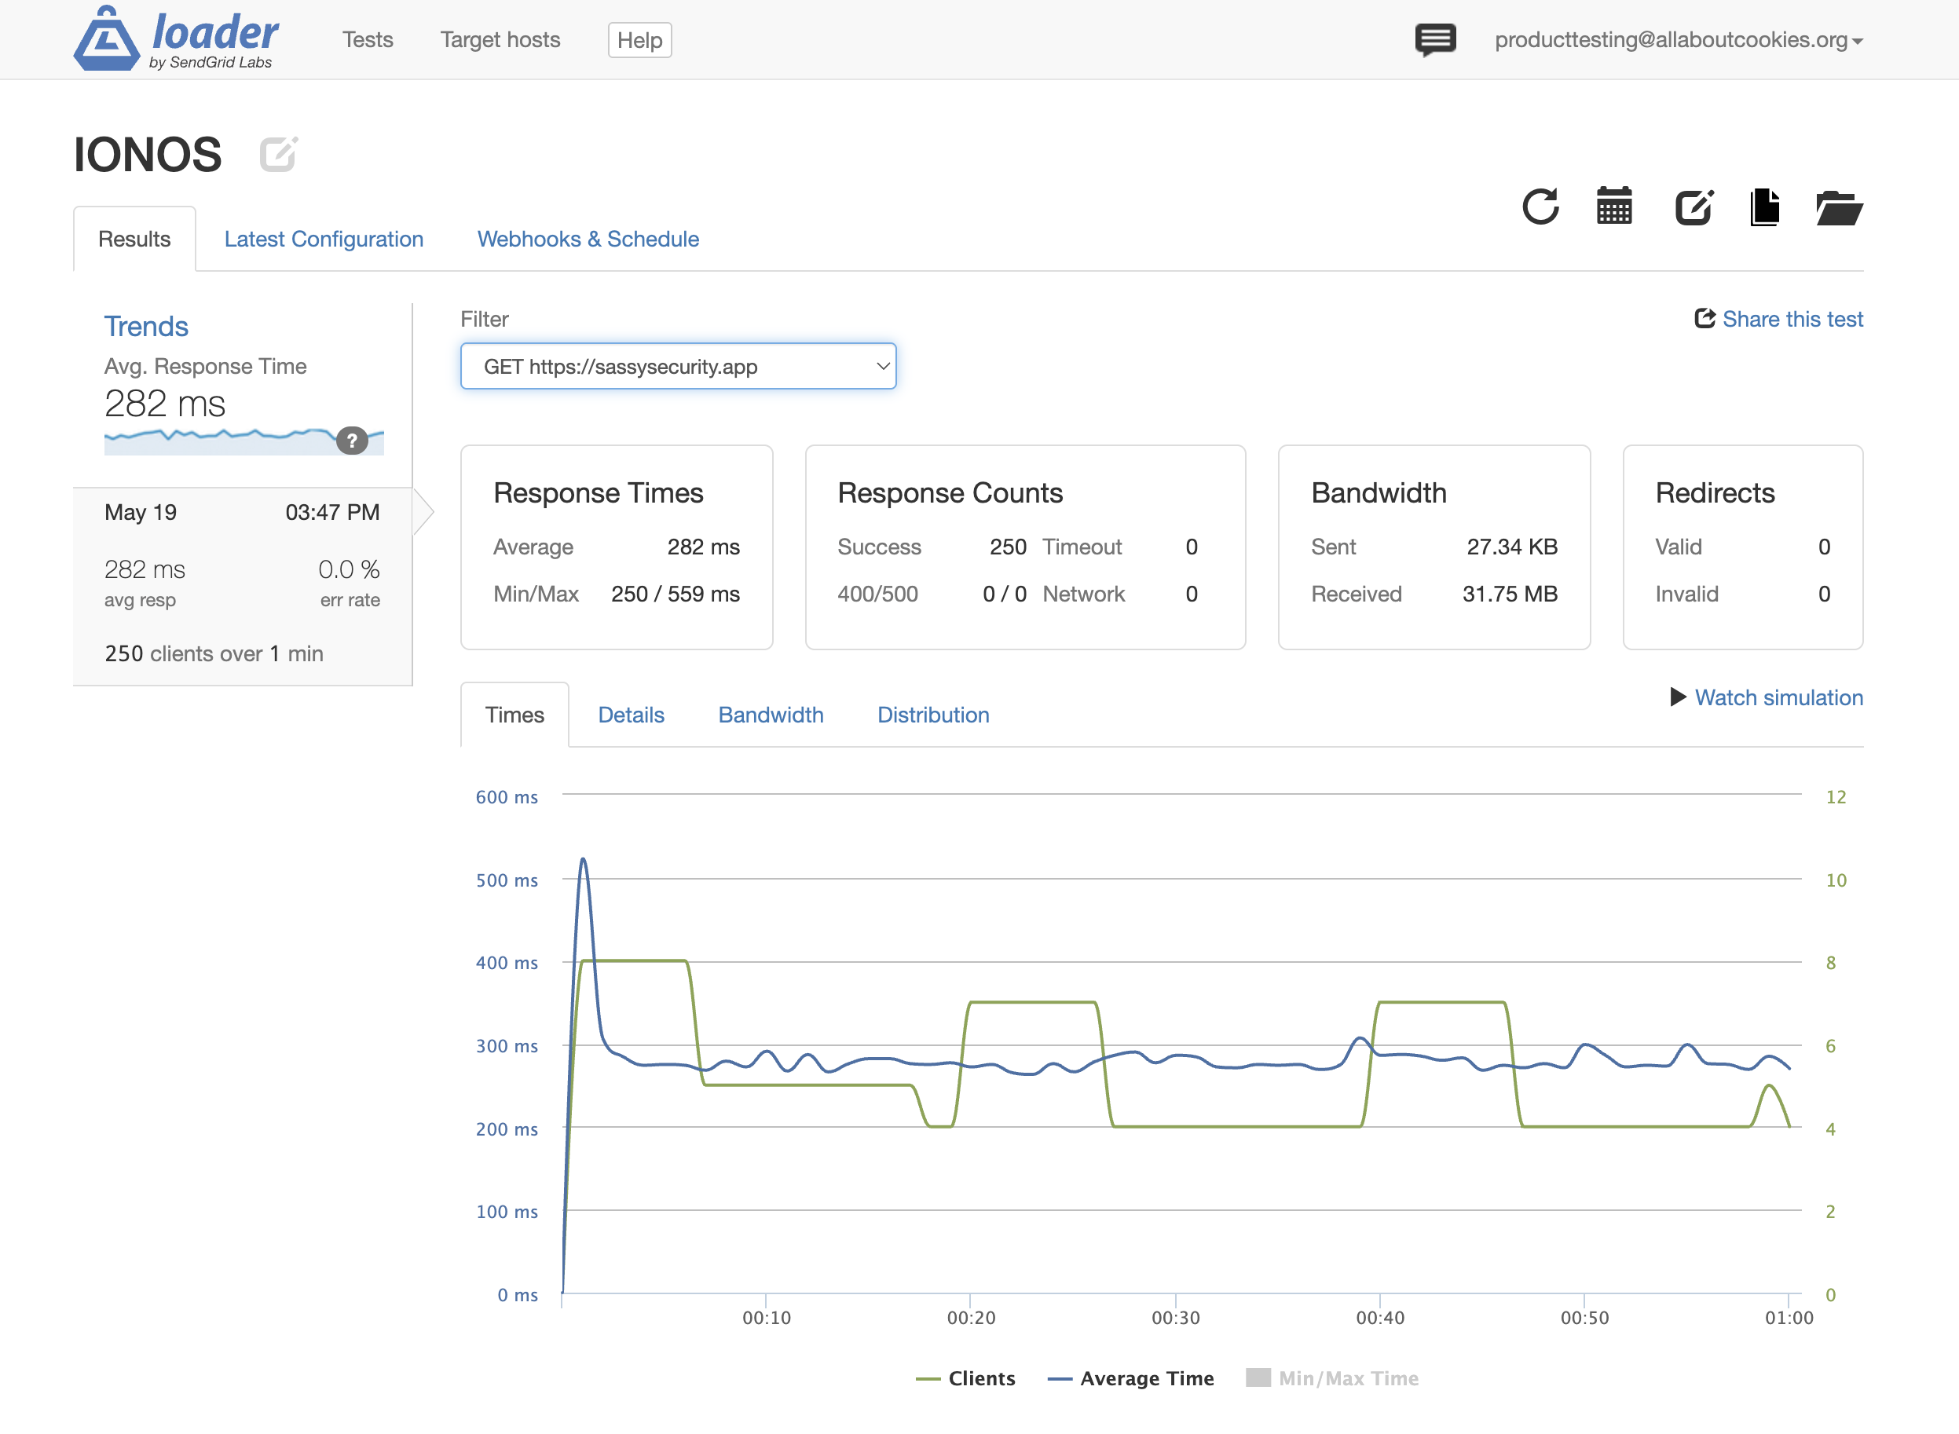Select the Results tab

pyautogui.click(x=134, y=239)
